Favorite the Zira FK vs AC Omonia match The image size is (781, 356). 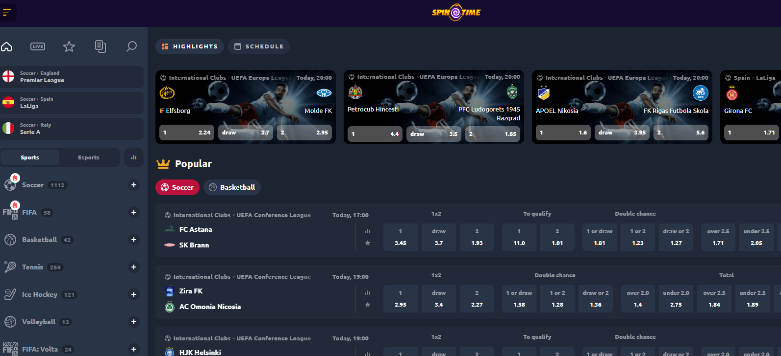tap(368, 305)
